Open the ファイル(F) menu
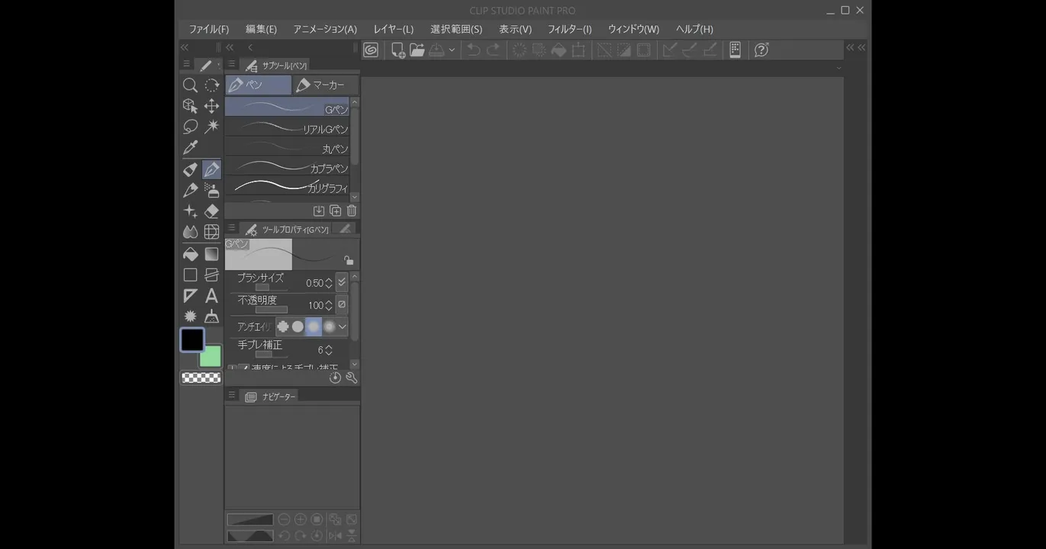Viewport: 1046px width, 549px height. tap(209, 29)
